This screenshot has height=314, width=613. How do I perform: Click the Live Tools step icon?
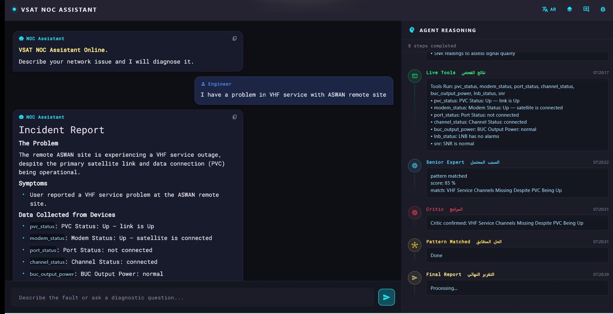pyautogui.click(x=415, y=76)
